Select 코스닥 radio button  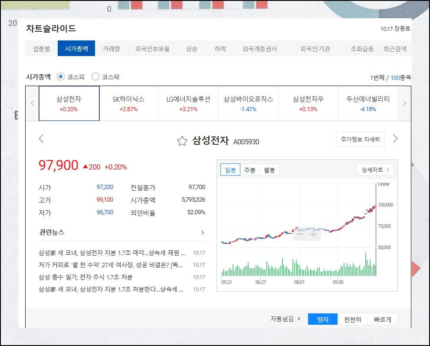click(x=95, y=77)
